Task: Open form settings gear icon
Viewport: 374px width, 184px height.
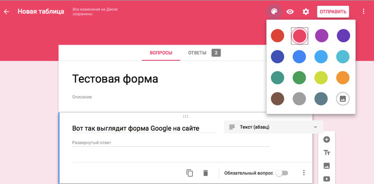Action: pos(306,12)
